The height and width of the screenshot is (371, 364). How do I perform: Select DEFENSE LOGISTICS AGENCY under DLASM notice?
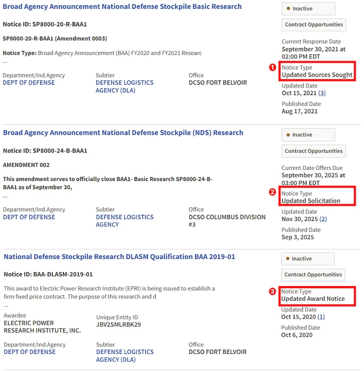(x=125, y=355)
